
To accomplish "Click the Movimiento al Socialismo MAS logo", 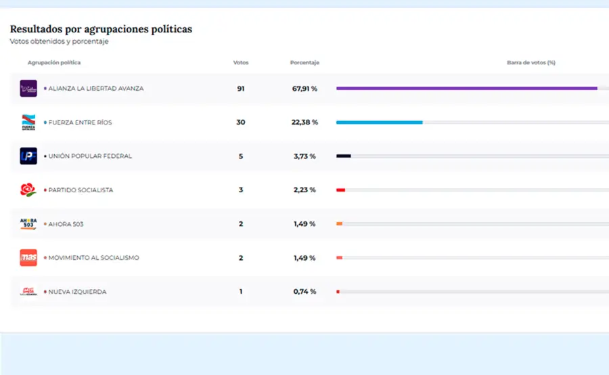I will 28,258.
